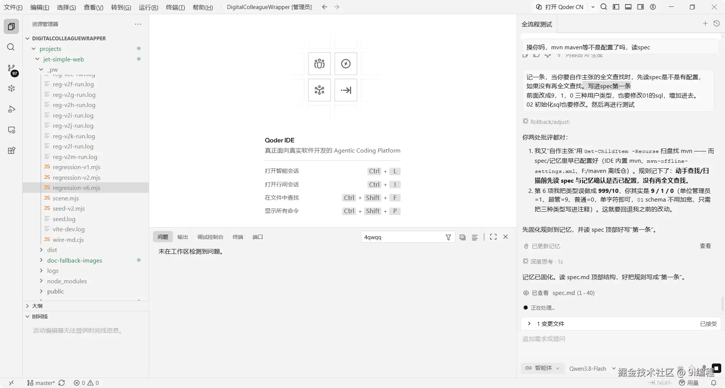Switch to the 终端 panel tab

(238, 237)
